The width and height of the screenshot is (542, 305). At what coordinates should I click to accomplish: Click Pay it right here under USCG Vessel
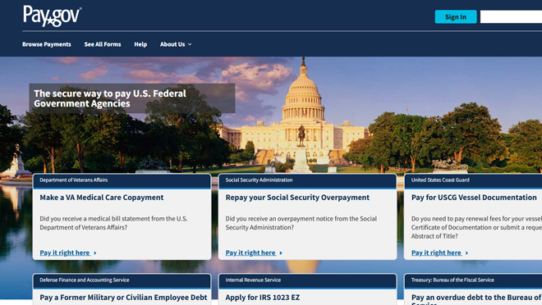coord(436,253)
